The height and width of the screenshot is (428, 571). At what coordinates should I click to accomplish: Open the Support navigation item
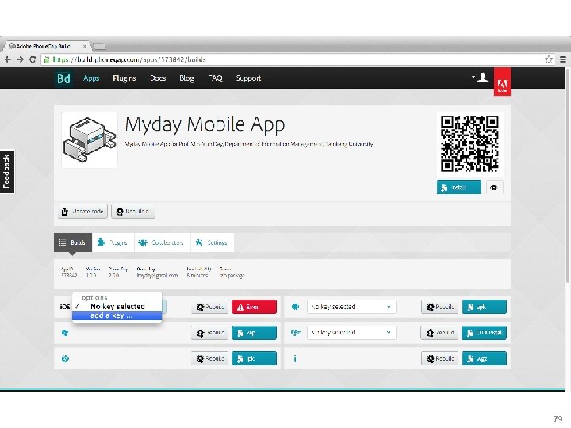[x=248, y=78]
